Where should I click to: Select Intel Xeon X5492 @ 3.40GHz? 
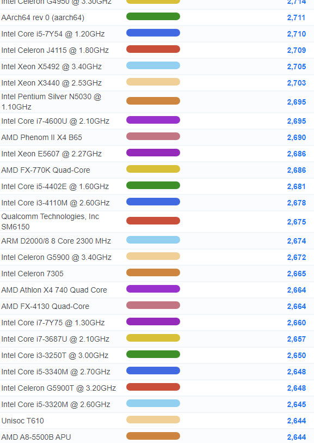(52, 66)
